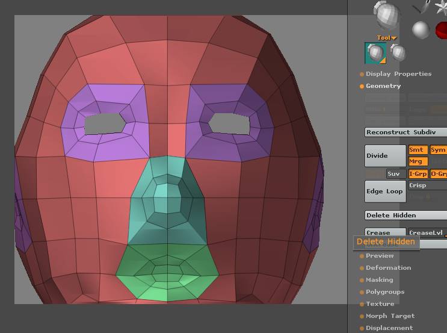Select the red sphere material icon
Viewport: 447px width, 333px height.
click(x=442, y=29)
